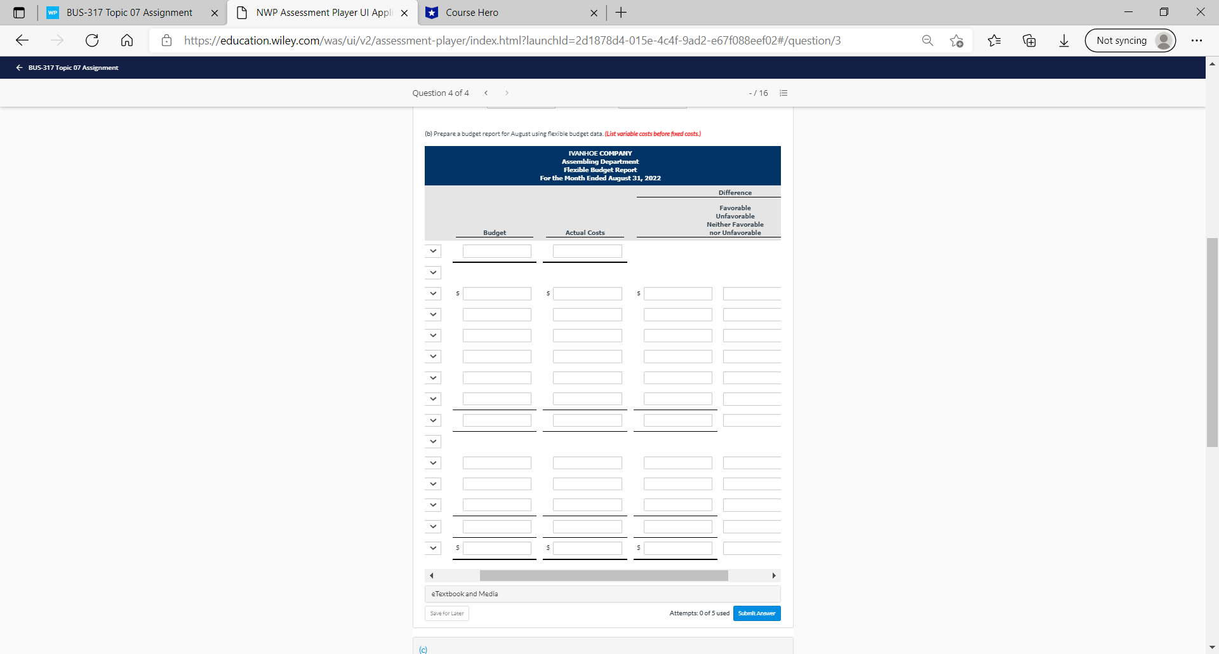
Task: Open the browser settings menu
Action: pyautogui.click(x=1197, y=40)
